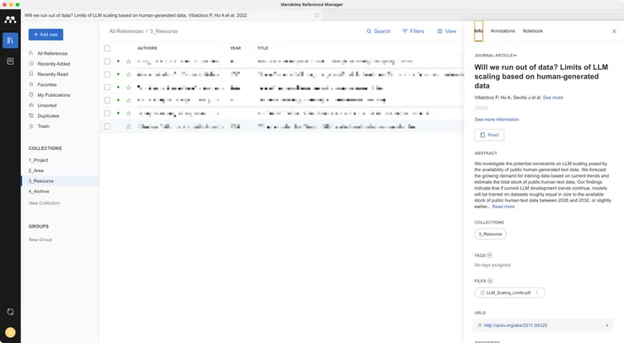This screenshot has width=624, height=343.
Task: Add a tag with the plus icon
Action: pyautogui.click(x=489, y=255)
